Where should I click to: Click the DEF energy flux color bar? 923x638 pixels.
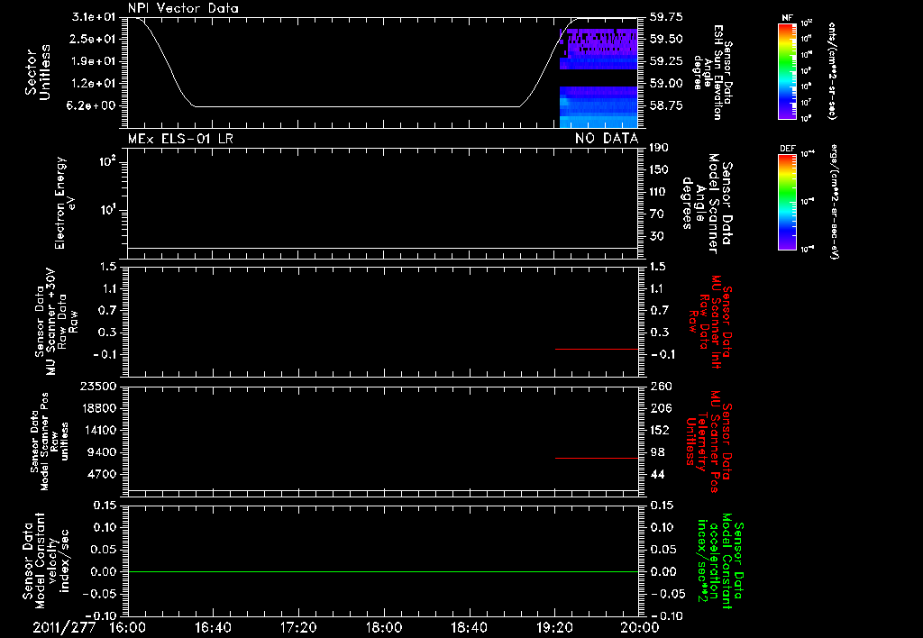(x=787, y=202)
